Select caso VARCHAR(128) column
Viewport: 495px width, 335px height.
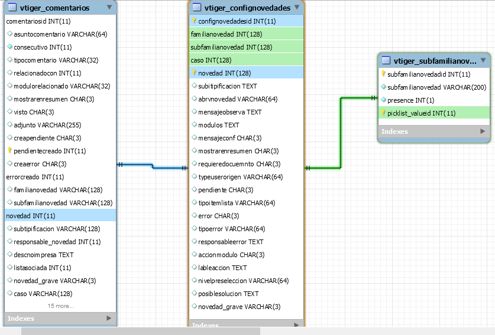click(60, 294)
